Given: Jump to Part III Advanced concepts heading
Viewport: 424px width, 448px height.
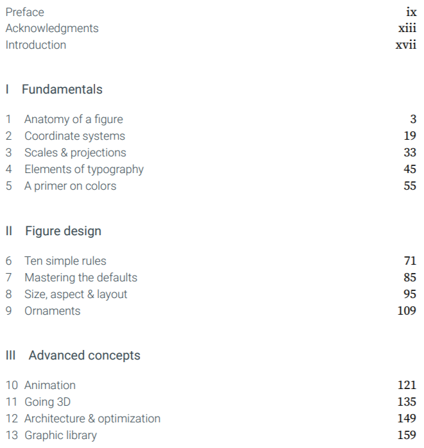Looking at the screenshot, I should point(73,356).
